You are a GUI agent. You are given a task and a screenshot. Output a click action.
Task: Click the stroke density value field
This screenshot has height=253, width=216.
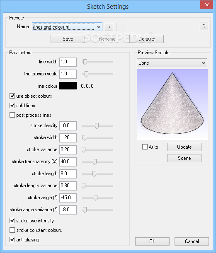(x=68, y=126)
